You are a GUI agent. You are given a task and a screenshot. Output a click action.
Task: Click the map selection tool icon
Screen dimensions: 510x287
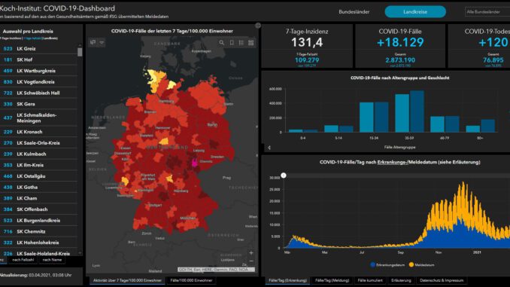click(x=93, y=42)
